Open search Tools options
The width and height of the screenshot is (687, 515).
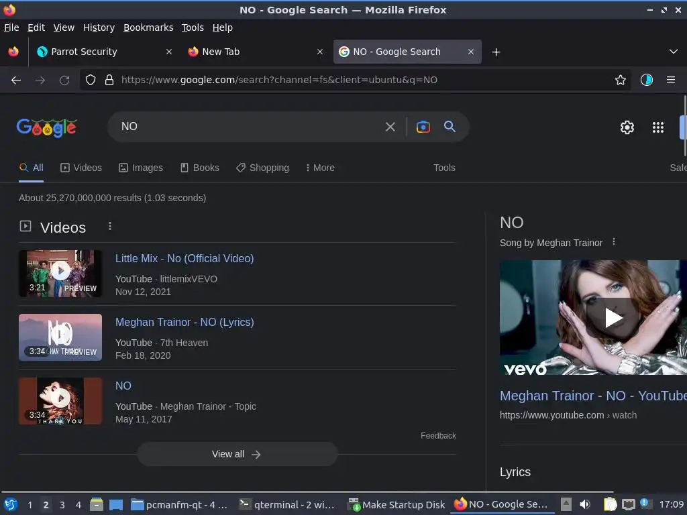444,168
